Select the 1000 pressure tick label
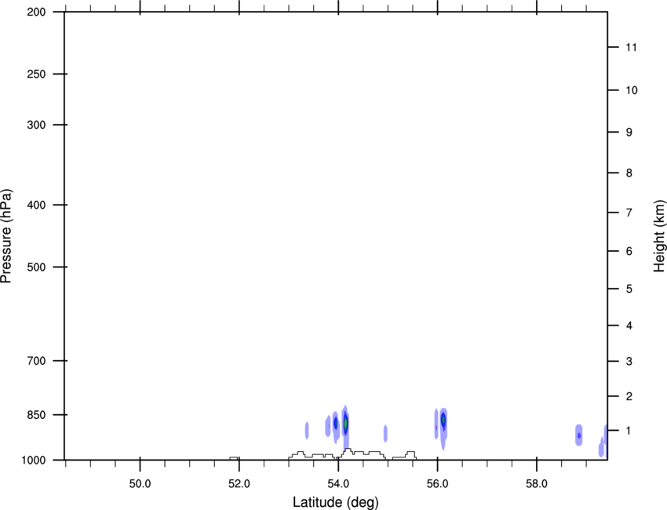667x510 pixels. pyautogui.click(x=34, y=461)
